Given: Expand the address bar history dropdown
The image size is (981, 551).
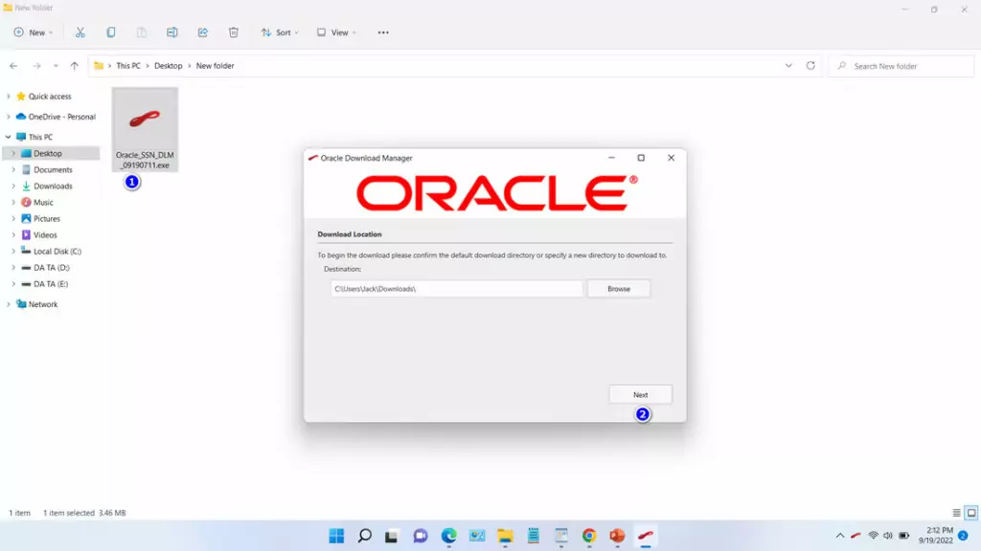Looking at the screenshot, I should tap(788, 66).
